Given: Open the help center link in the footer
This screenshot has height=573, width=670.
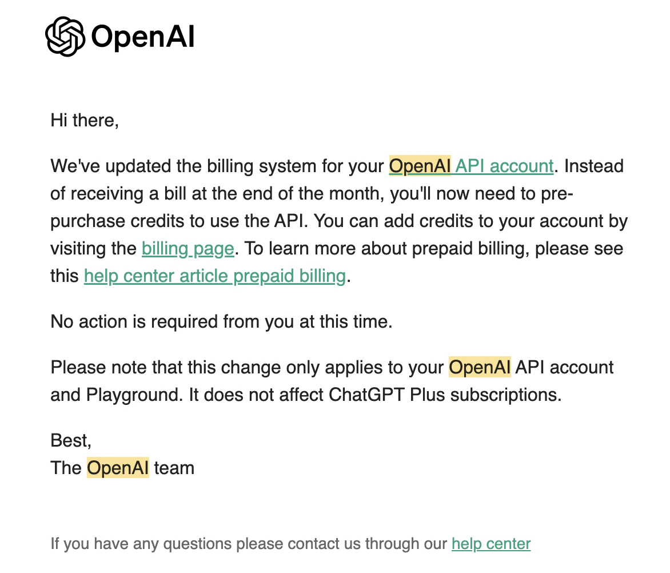Looking at the screenshot, I should point(491,544).
